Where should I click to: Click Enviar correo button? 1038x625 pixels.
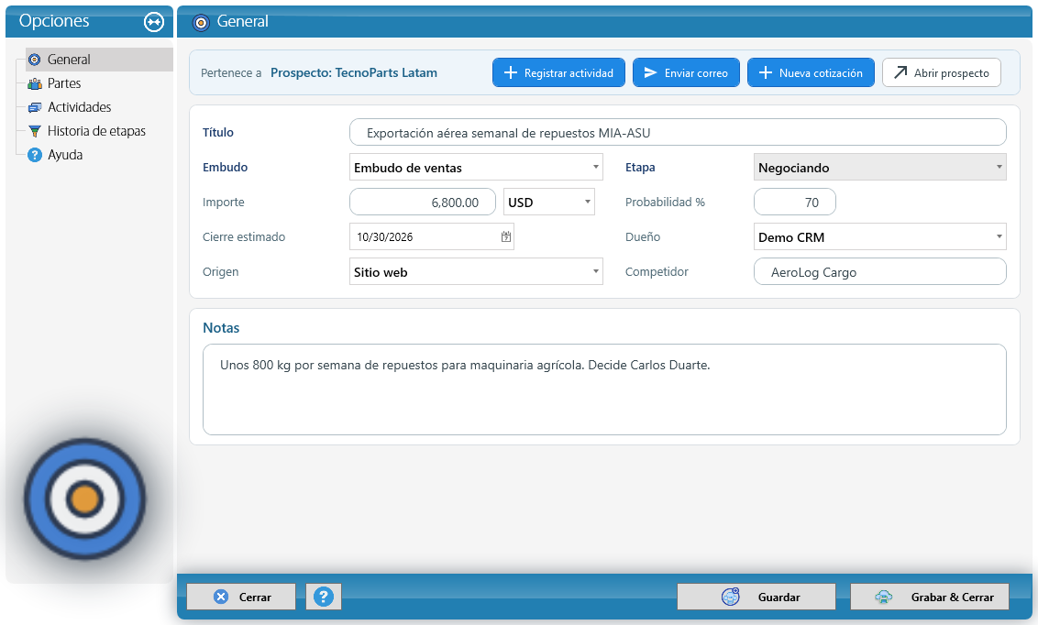[x=686, y=72]
